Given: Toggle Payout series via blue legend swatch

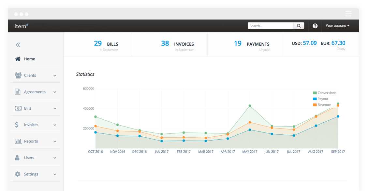Looking at the screenshot, I should pyautogui.click(x=315, y=99).
